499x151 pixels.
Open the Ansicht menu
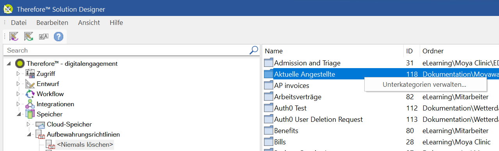pos(89,23)
